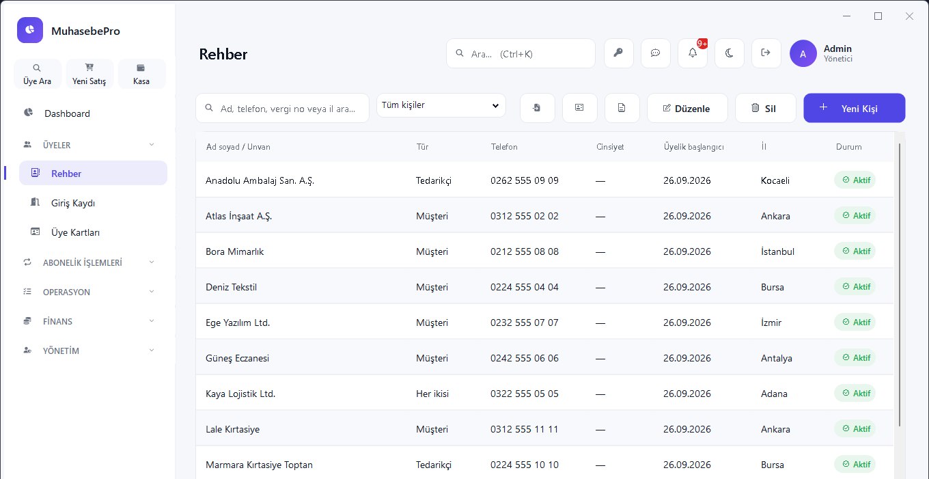Click the vertical scrollbar of the contacts table

[x=898, y=284]
